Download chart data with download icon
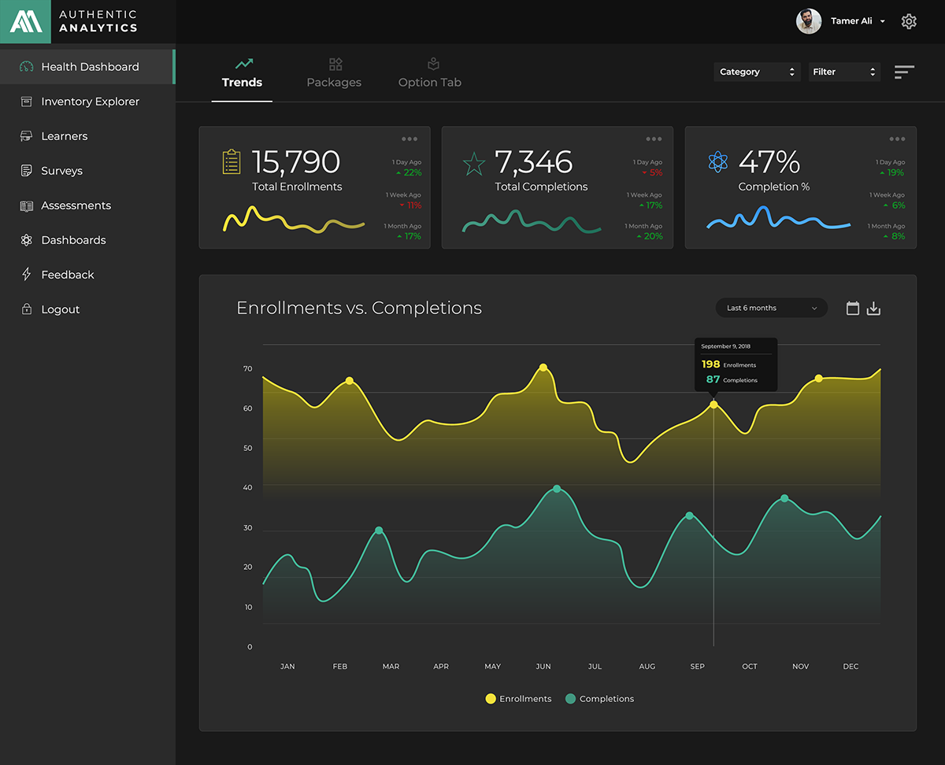Screen dimensions: 945x765 point(873,309)
